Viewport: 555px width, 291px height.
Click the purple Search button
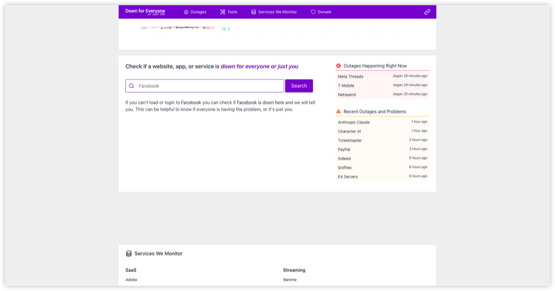coord(299,86)
